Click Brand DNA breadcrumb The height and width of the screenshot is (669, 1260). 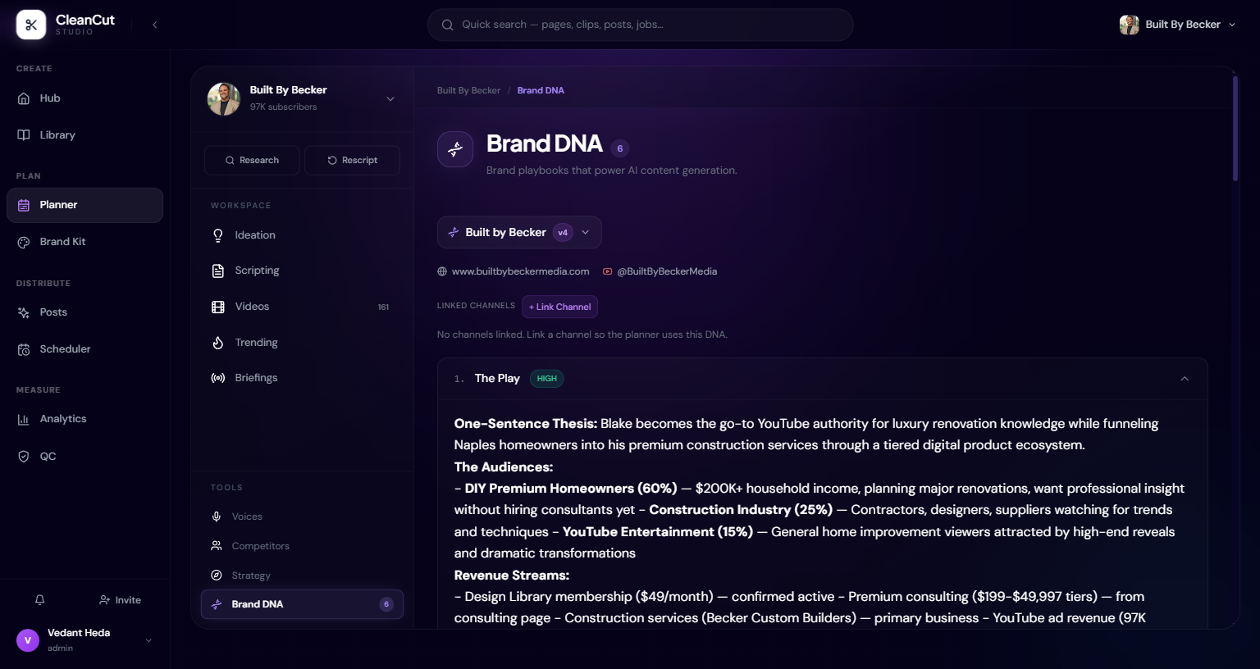(x=541, y=90)
